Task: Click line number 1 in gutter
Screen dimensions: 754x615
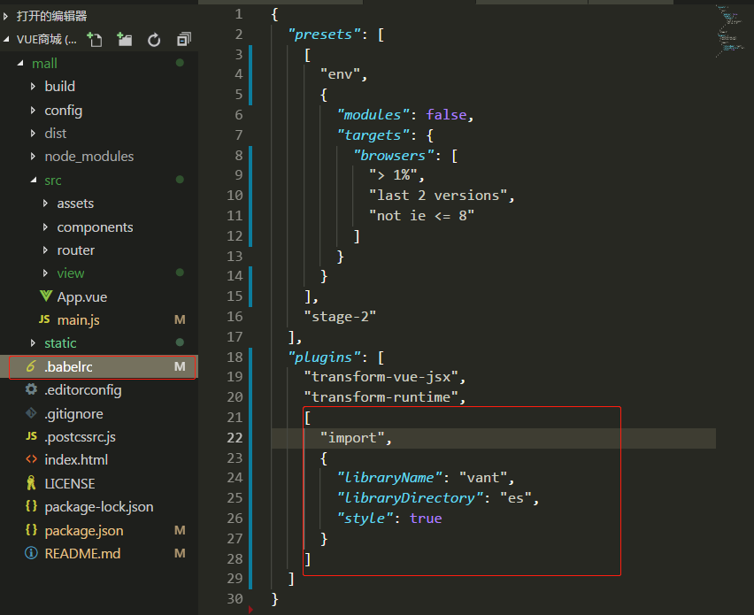Action: 239,14
